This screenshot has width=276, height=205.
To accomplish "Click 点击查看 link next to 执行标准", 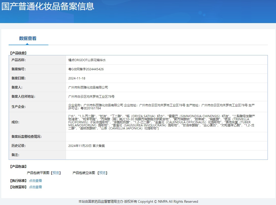I will tap(35, 181).
